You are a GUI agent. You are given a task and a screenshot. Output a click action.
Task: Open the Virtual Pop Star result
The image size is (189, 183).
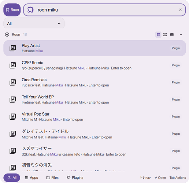[x=94, y=117]
